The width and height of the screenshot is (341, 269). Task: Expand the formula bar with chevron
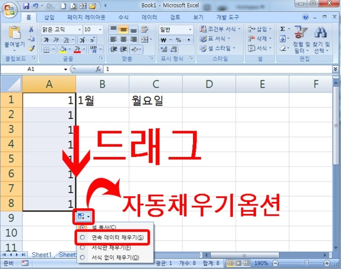(x=335, y=69)
